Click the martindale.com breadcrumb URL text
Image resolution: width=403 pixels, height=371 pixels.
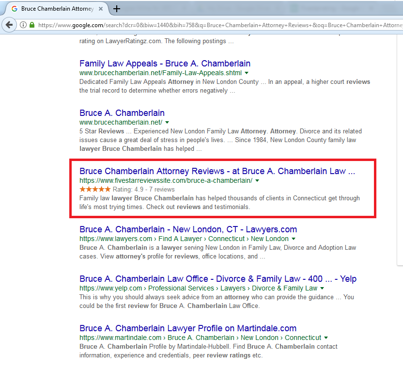pyautogui.click(x=200, y=338)
